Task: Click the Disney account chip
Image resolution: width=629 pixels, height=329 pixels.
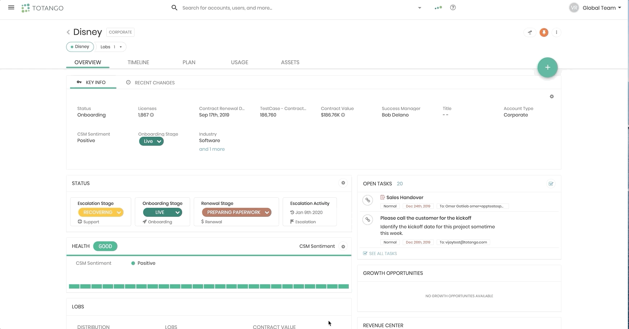Action: click(x=80, y=47)
